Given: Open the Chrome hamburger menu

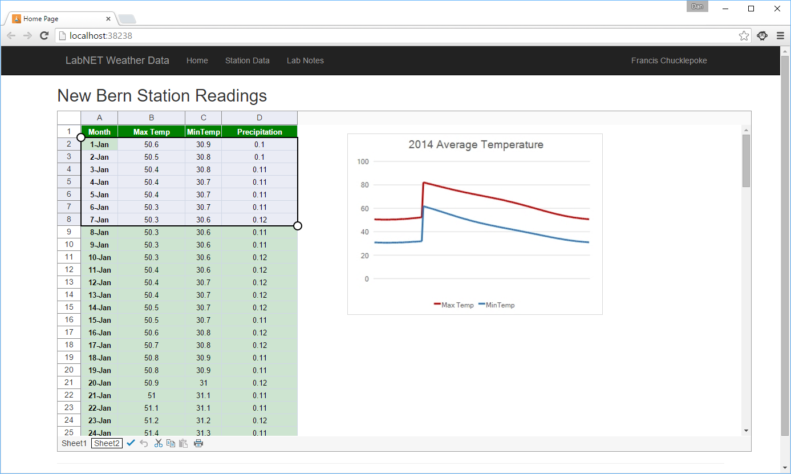Looking at the screenshot, I should [x=780, y=36].
